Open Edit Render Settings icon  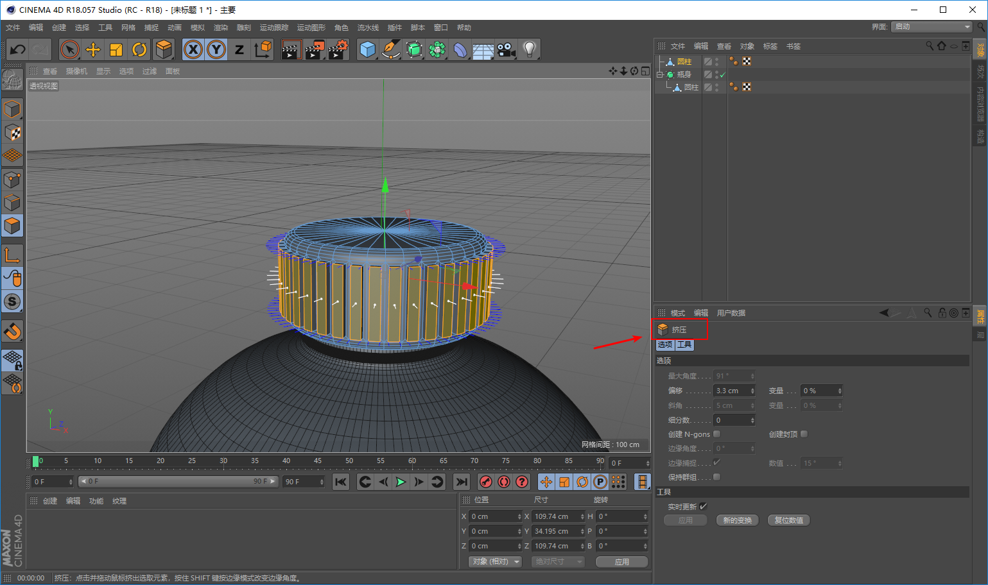tap(338, 49)
